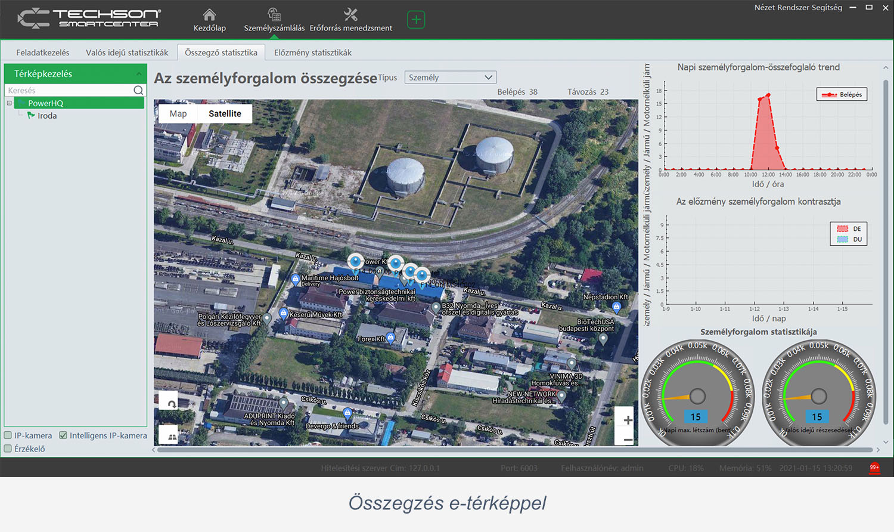Click the search magnifier in Keresés field
This screenshot has width=894, height=532.
(x=138, y=90)
